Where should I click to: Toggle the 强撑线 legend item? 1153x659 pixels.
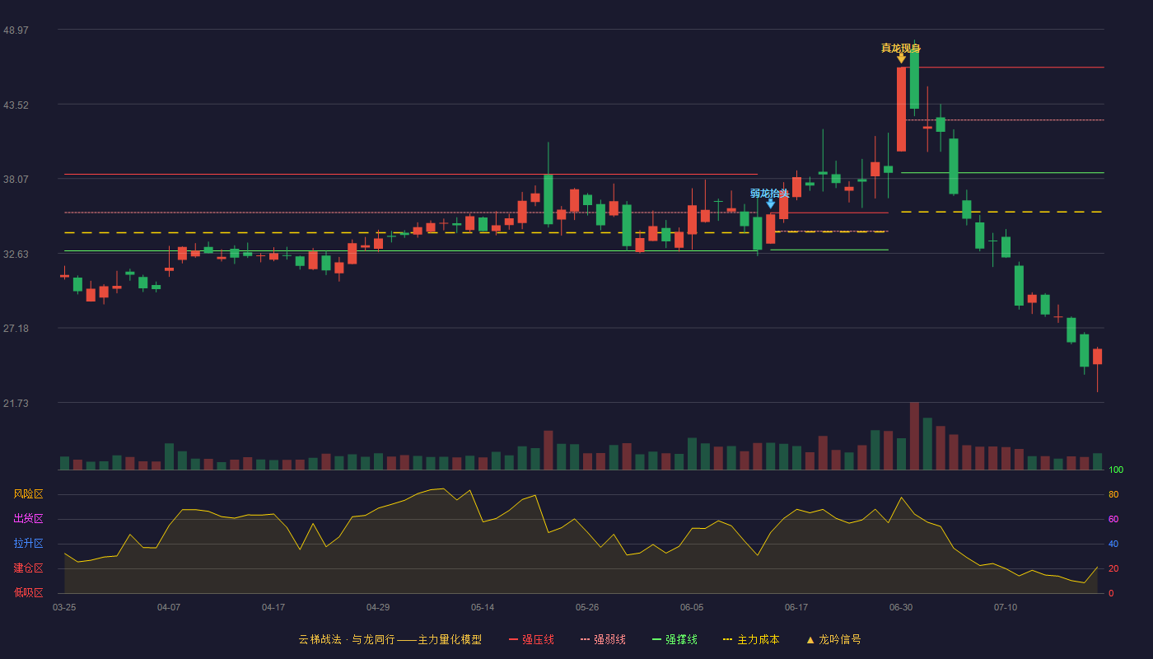click(675, 639)
